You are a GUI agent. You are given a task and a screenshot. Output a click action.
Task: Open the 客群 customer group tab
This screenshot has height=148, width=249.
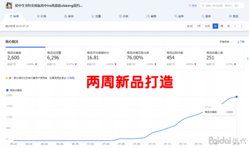151,16
